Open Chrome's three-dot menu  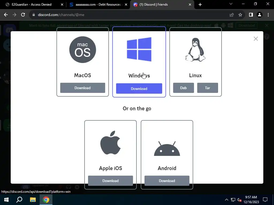coord(268,15)
